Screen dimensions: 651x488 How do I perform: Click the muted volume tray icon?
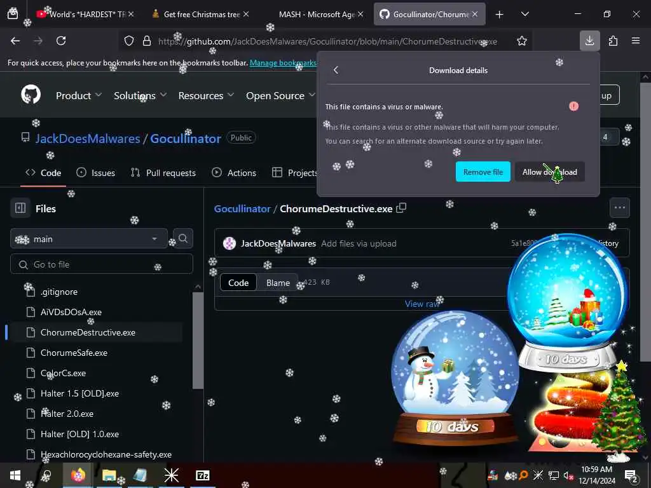568,475
